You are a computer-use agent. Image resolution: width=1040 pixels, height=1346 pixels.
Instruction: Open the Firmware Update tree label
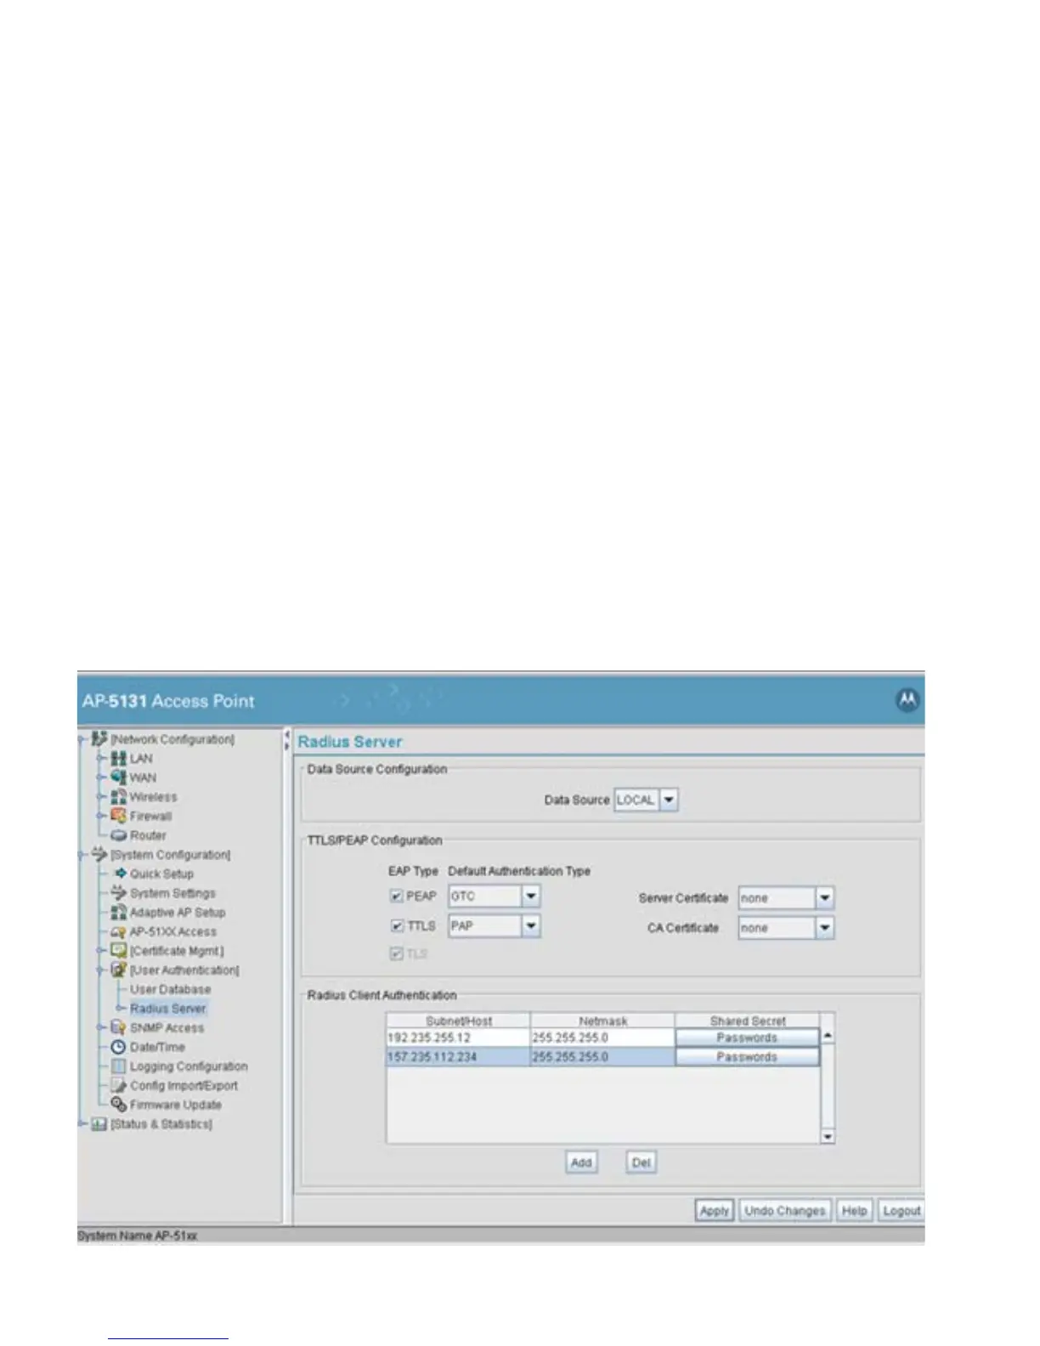(x=175, y=1105)
